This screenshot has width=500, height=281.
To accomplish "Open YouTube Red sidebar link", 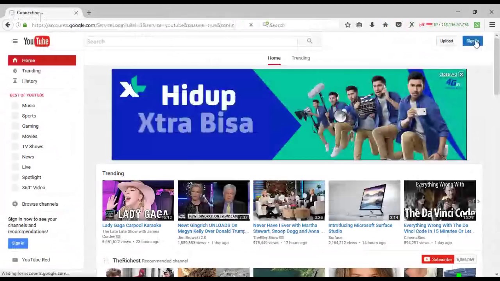I will click(x=36, y=260).
